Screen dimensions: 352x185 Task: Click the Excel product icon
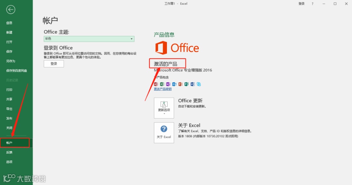tap(162, 84)
